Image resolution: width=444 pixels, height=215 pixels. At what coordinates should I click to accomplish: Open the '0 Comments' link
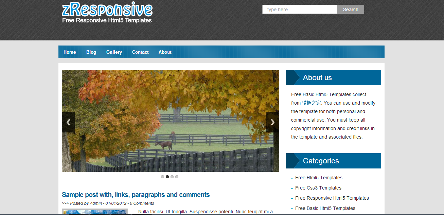point(142,203)
